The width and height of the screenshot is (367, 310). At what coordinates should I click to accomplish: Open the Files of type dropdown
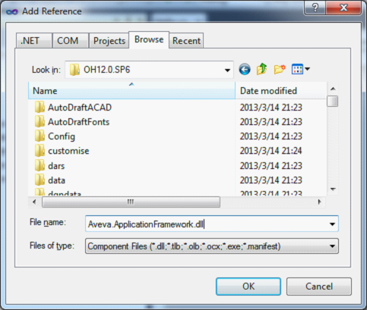[x=212, y=246]
